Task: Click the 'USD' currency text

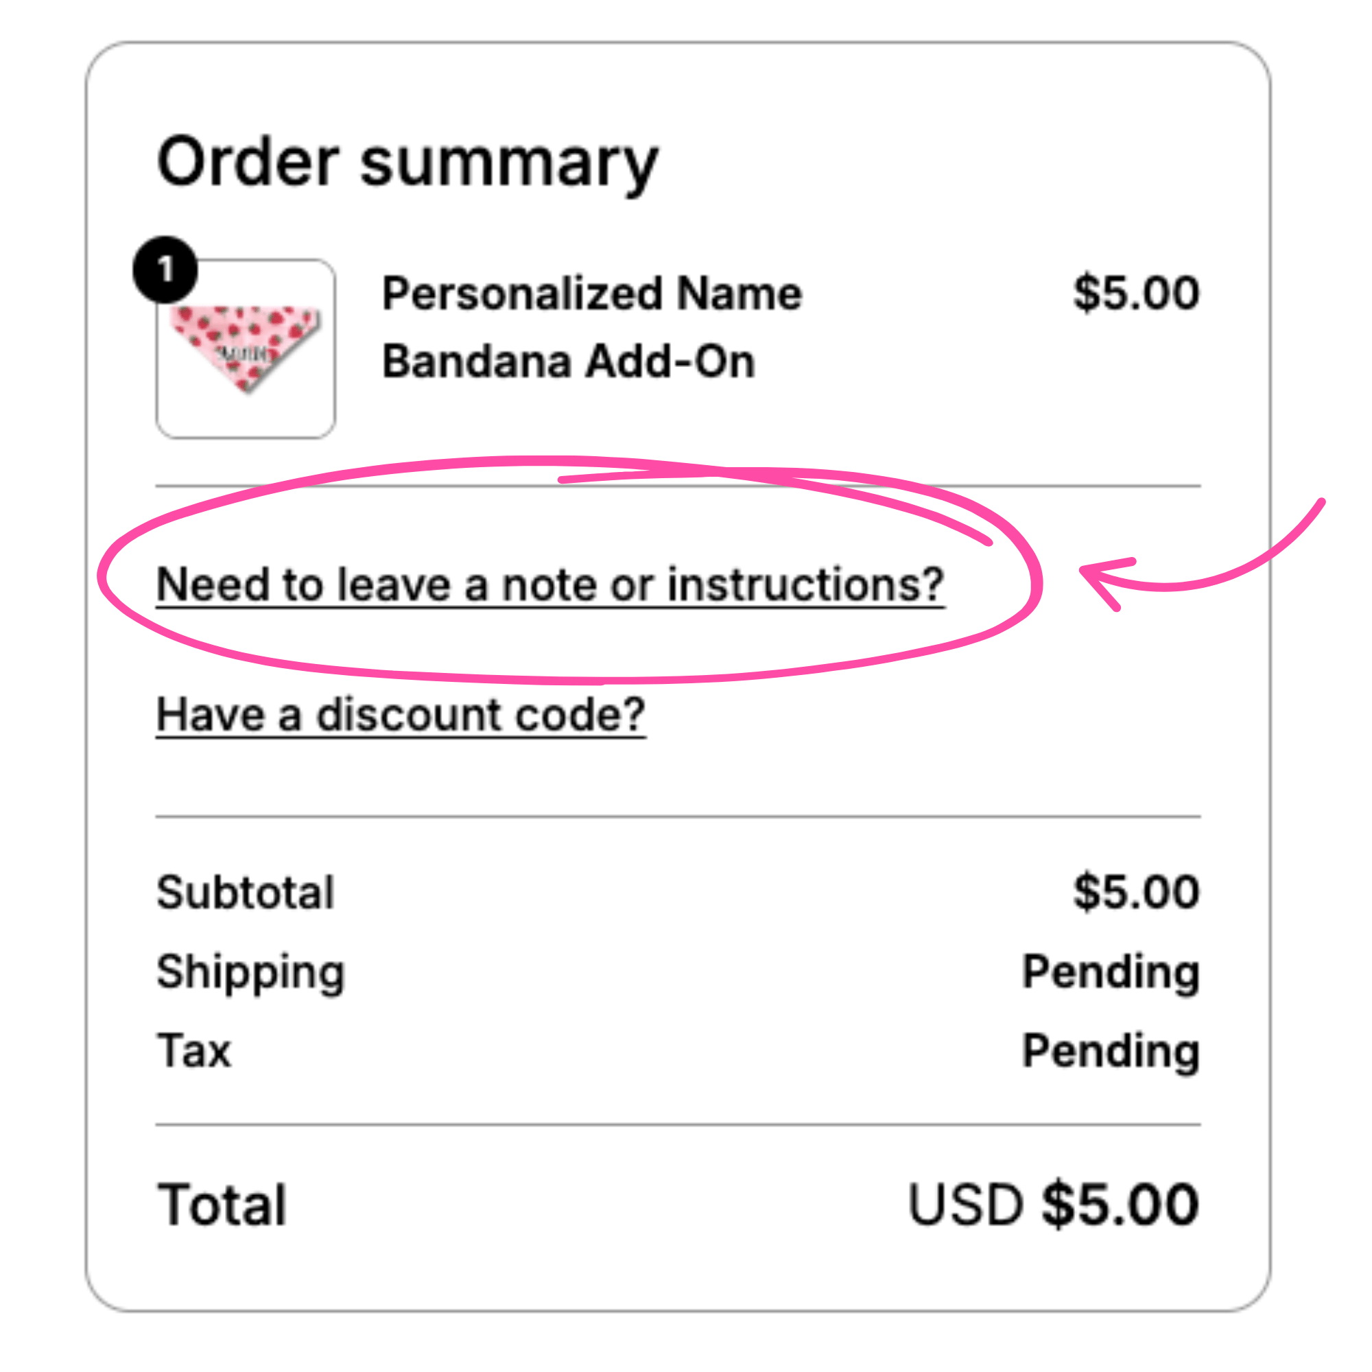Action: coord(966,1205)
